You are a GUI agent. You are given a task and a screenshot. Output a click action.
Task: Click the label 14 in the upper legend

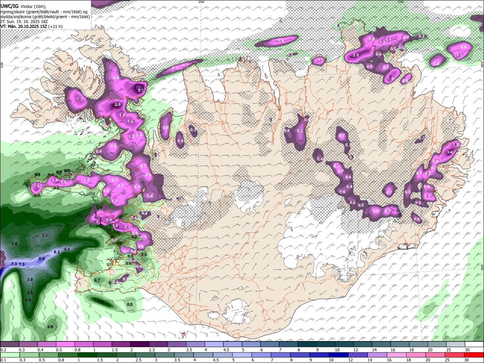point(374,350)
